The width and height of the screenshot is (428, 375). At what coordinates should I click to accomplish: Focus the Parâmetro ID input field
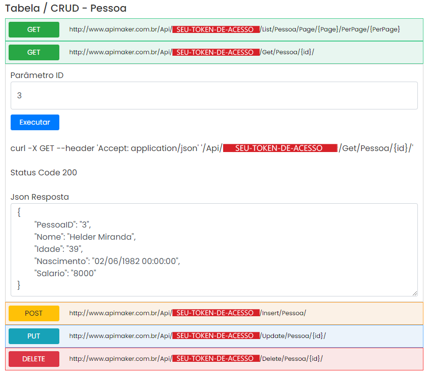(213, 95)
